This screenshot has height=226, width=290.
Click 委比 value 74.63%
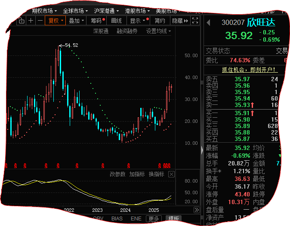click(x=240, y=61)
